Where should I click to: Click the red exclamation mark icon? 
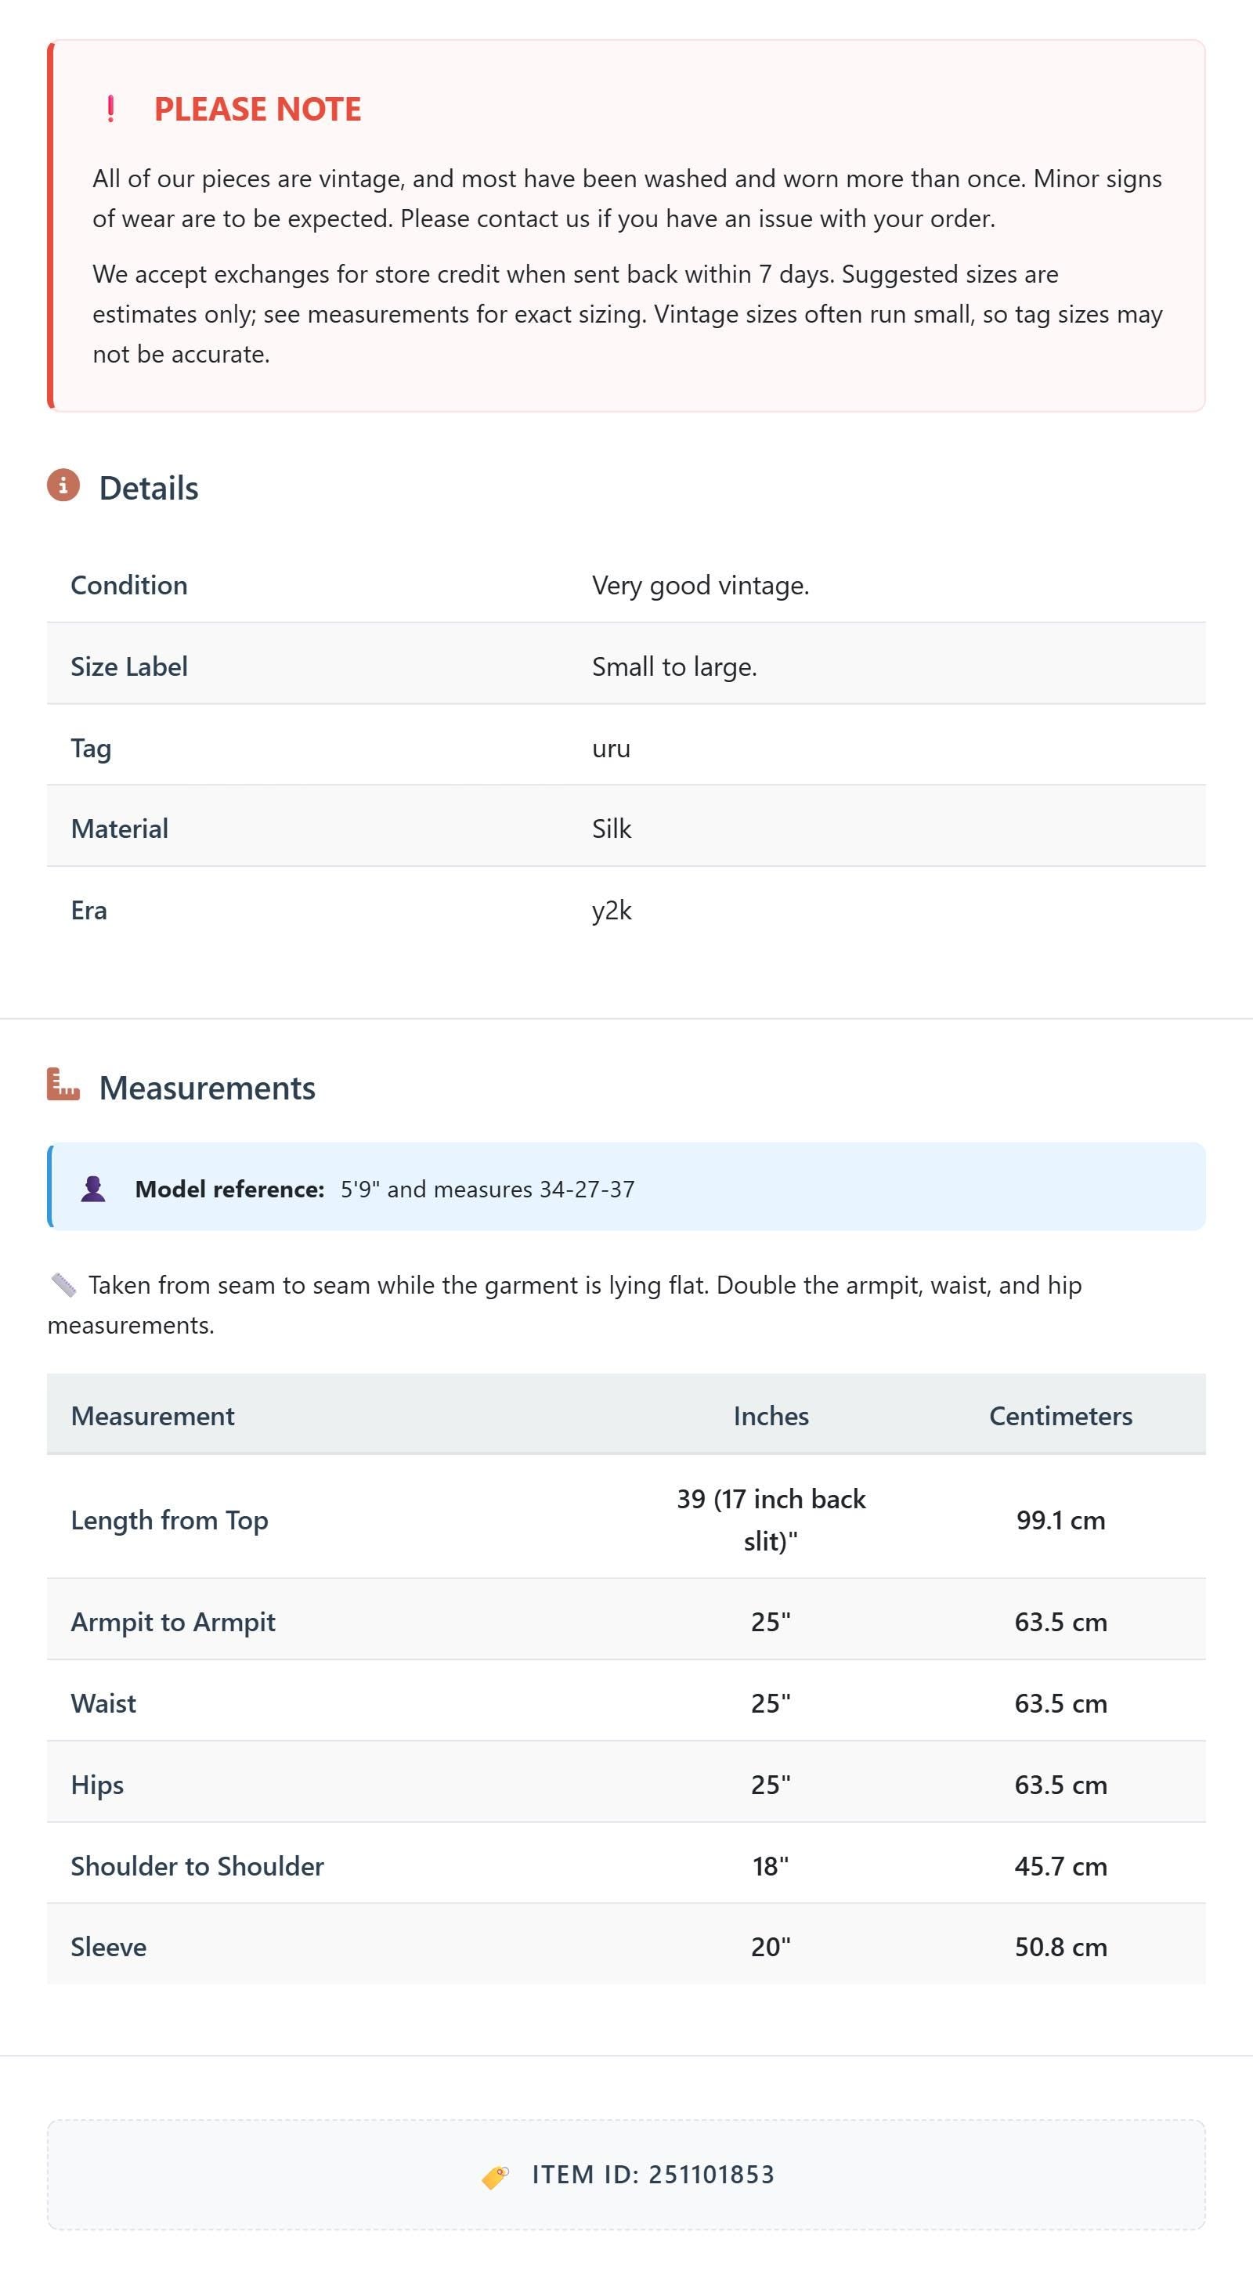pos(110,108)
